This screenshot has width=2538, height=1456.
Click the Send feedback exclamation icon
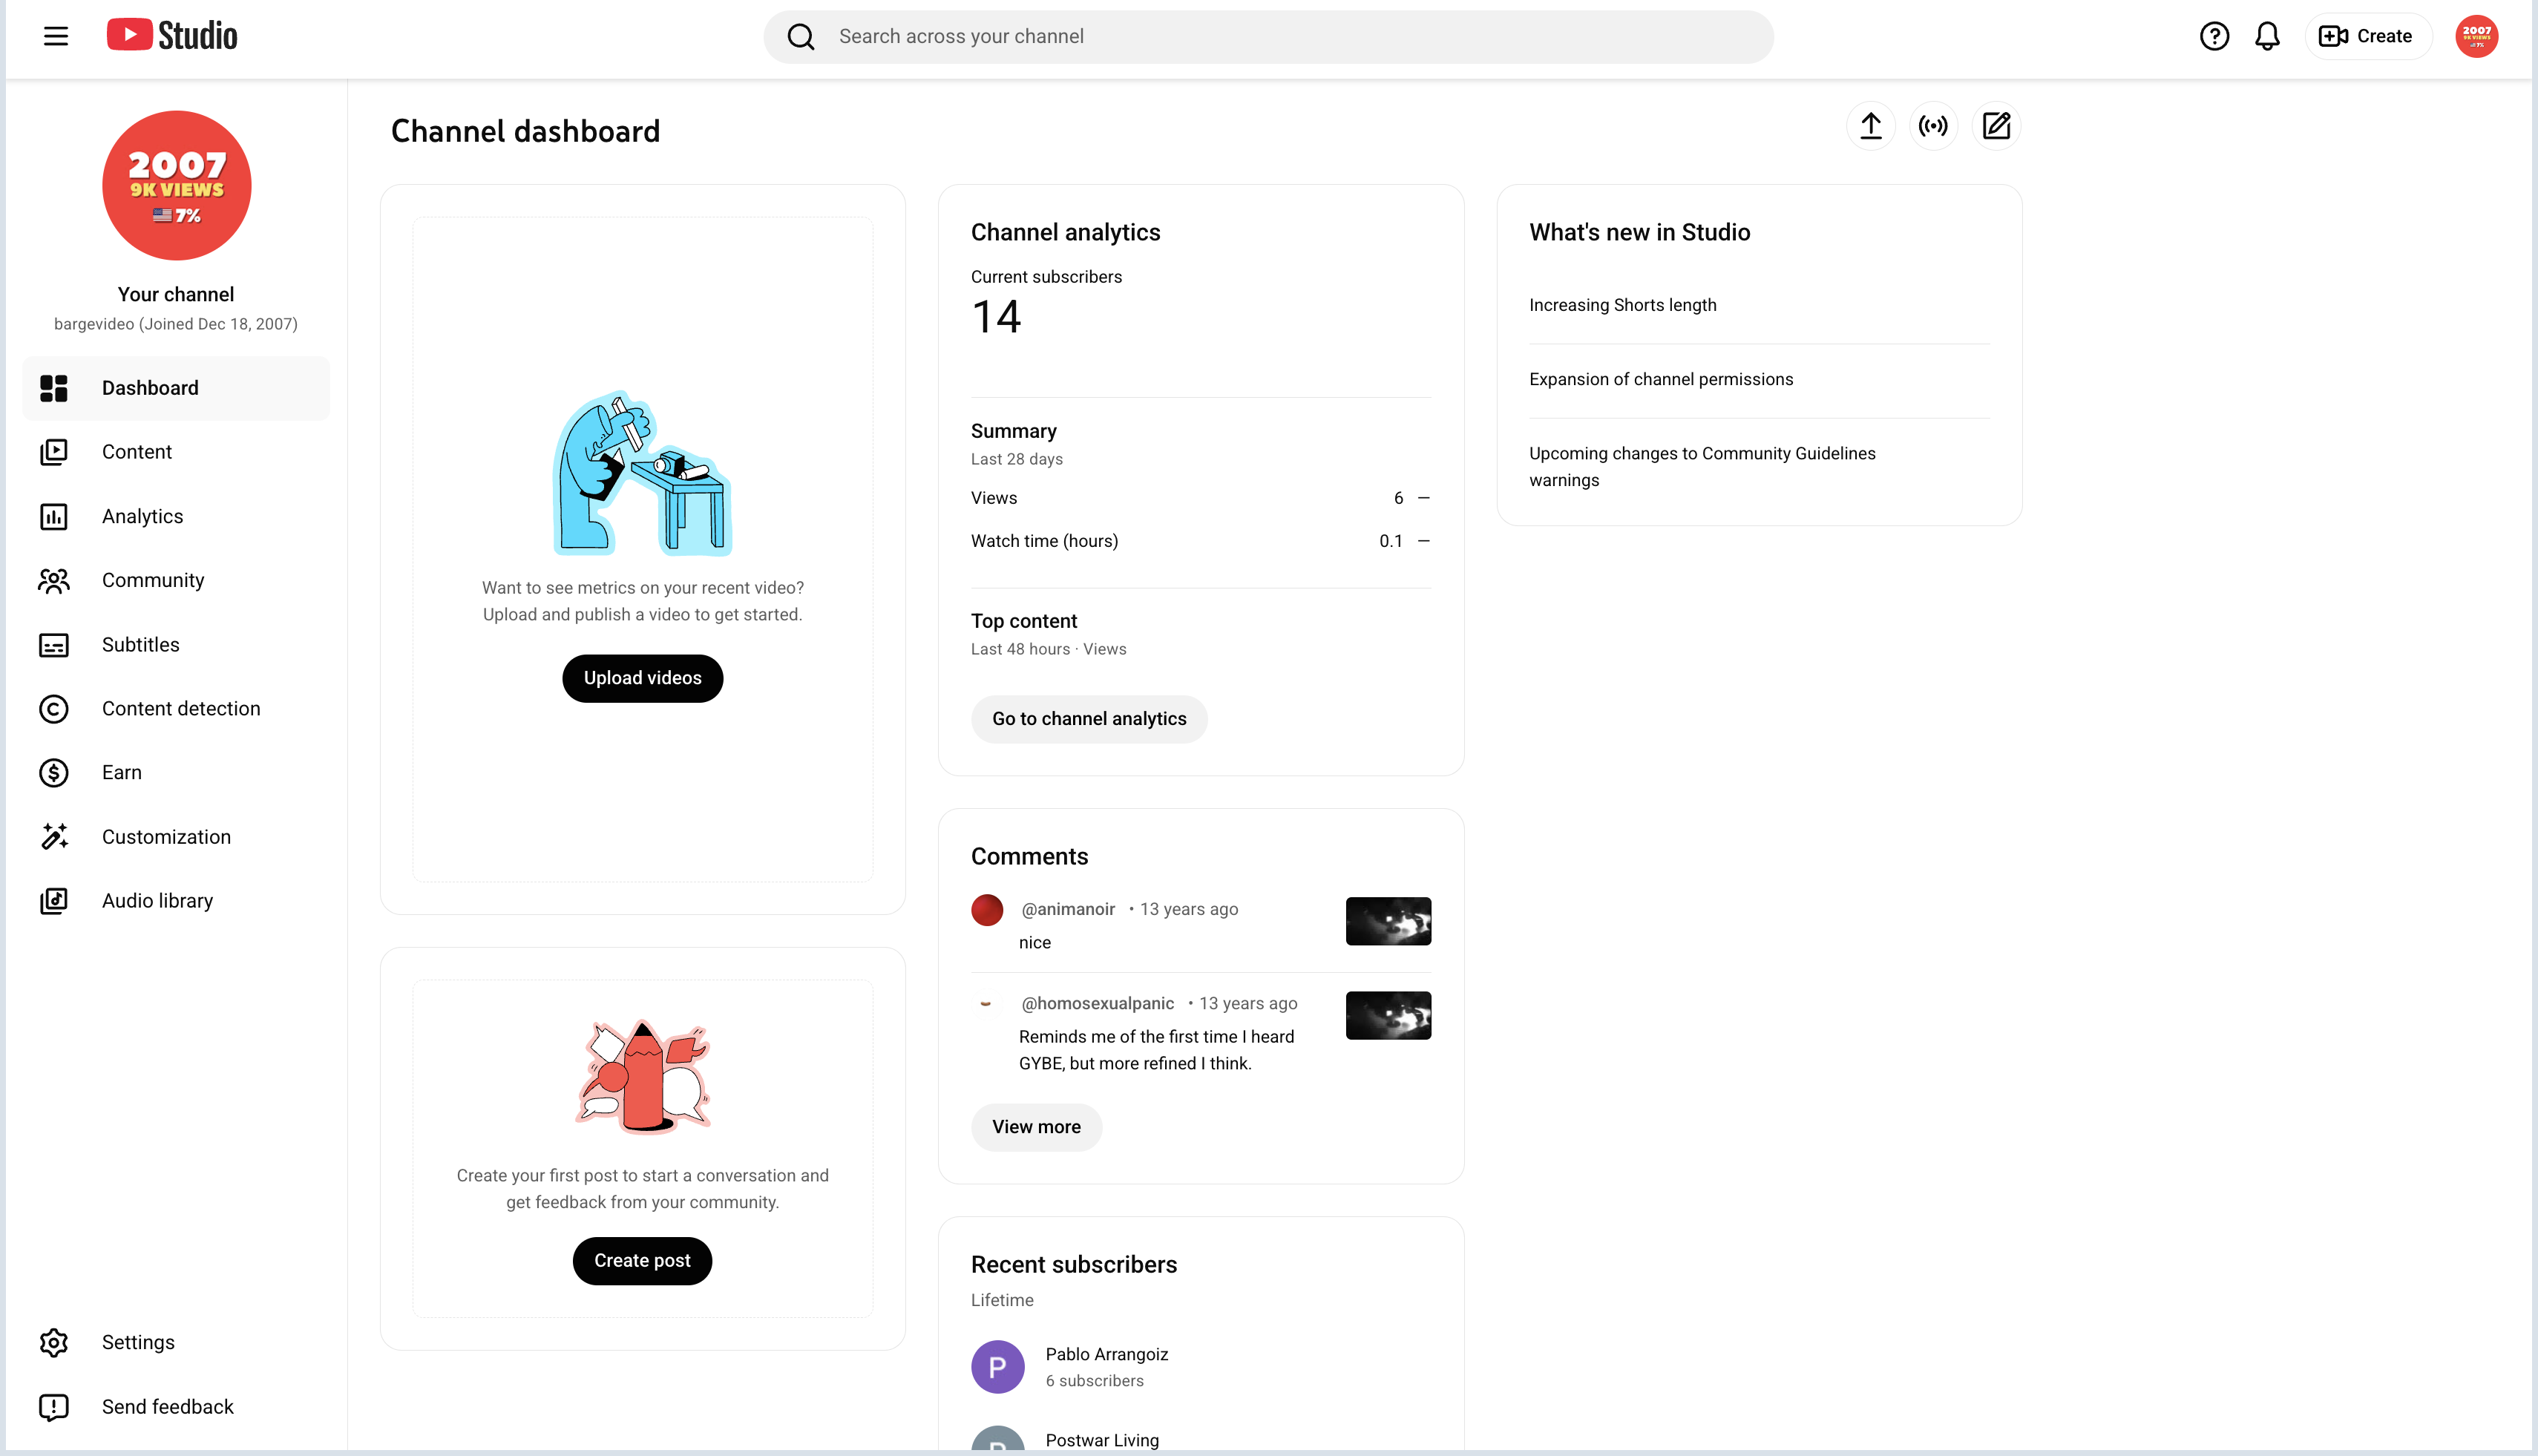tap(54, 1407)
